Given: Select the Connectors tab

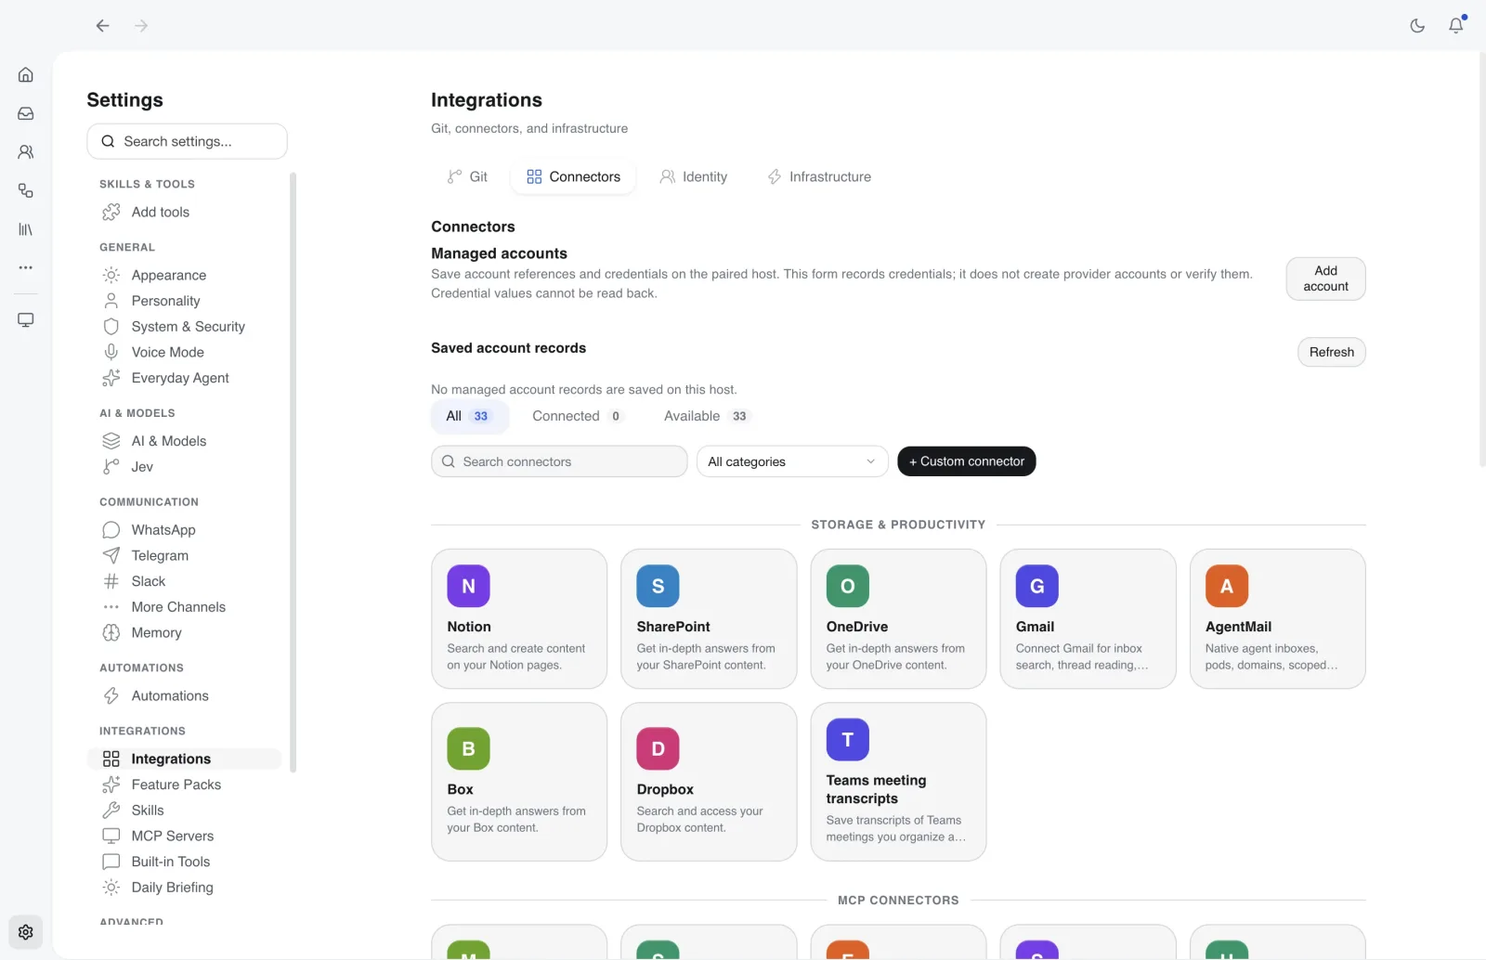Looking at the screenshot, I should (x=573, y=176).
